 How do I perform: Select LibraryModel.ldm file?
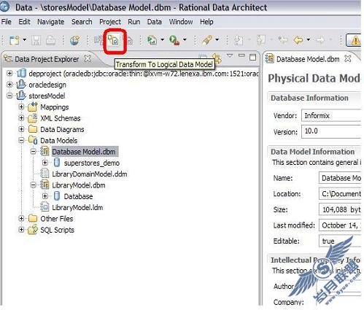click(77, 208)
